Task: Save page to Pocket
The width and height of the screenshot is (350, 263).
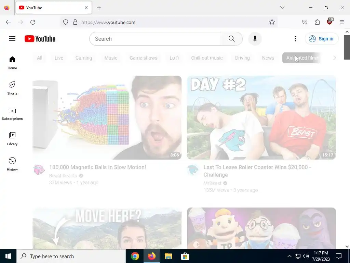Action: (305, 22)
